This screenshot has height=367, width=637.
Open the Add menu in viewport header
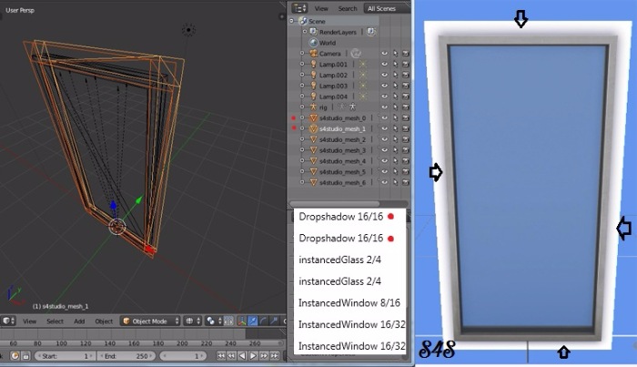[x=79, y=321]
